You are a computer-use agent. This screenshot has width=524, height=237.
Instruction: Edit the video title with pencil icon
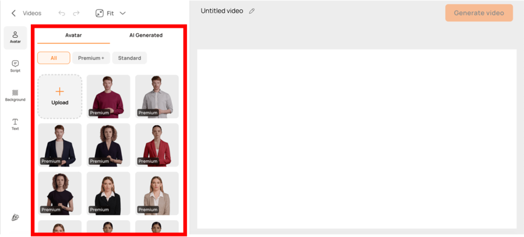252,11
